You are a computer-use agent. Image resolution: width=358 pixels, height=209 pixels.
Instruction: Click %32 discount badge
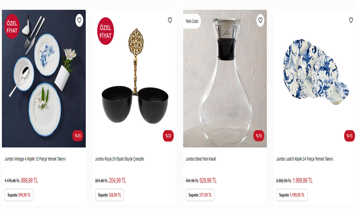coord(168,136)
